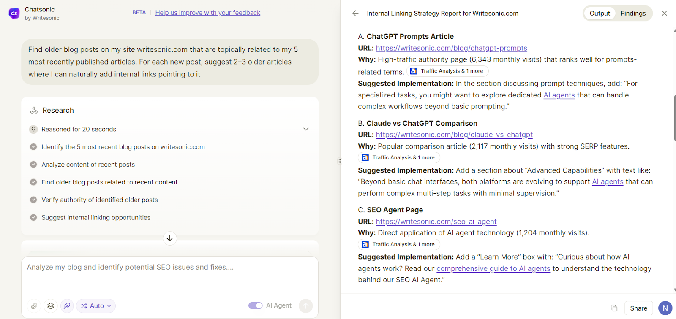676x319 pixels.
Task: Close the report panel
Action: [664, 14]
